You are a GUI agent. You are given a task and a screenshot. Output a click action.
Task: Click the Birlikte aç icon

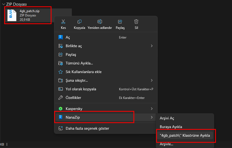click(x=61, y=46)
